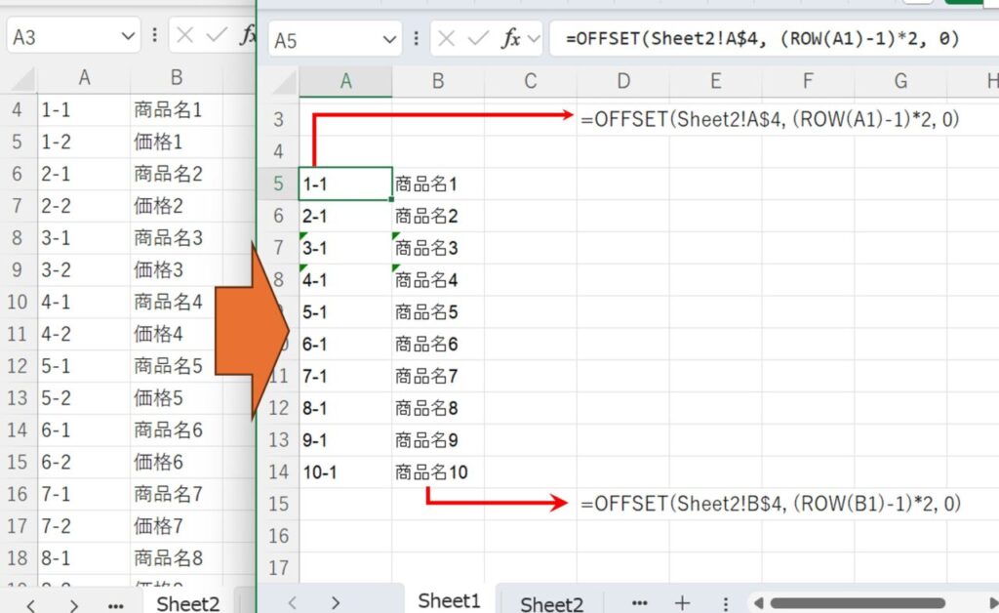999x613 pixels.
Task: Select cell 1-2 in left Sheet2 window
Action: pos(84,142)
